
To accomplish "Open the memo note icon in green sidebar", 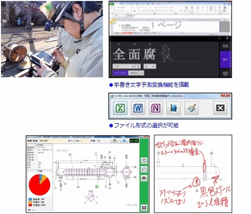I will click(x=144, y=160).
